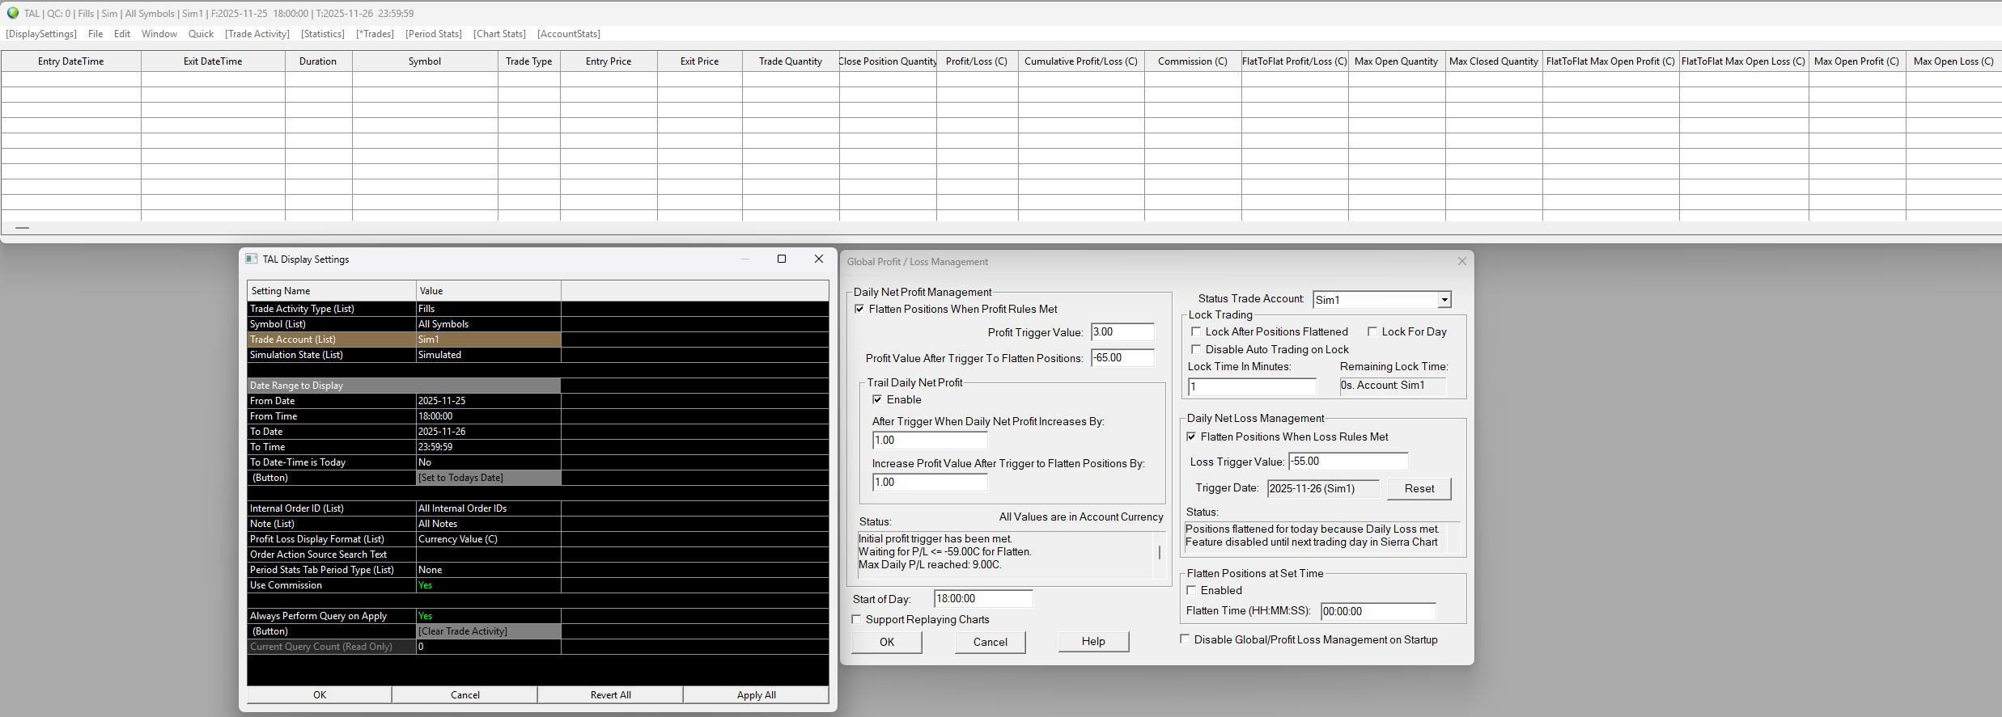
Task: Click the green TAL window icon
Action: [x=13, y=13]
